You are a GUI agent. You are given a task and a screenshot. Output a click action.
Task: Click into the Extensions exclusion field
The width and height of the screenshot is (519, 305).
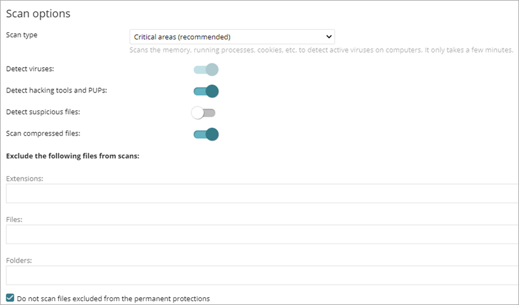click(x=262, y=193)
